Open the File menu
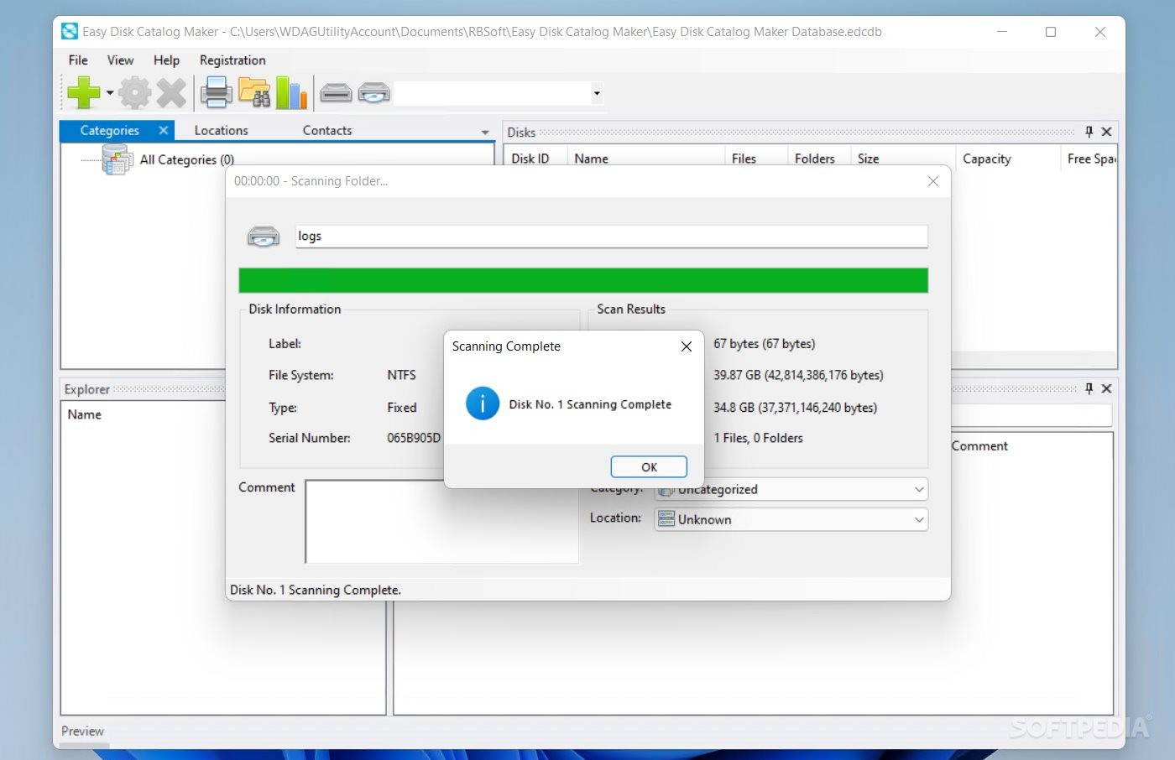 78,60
